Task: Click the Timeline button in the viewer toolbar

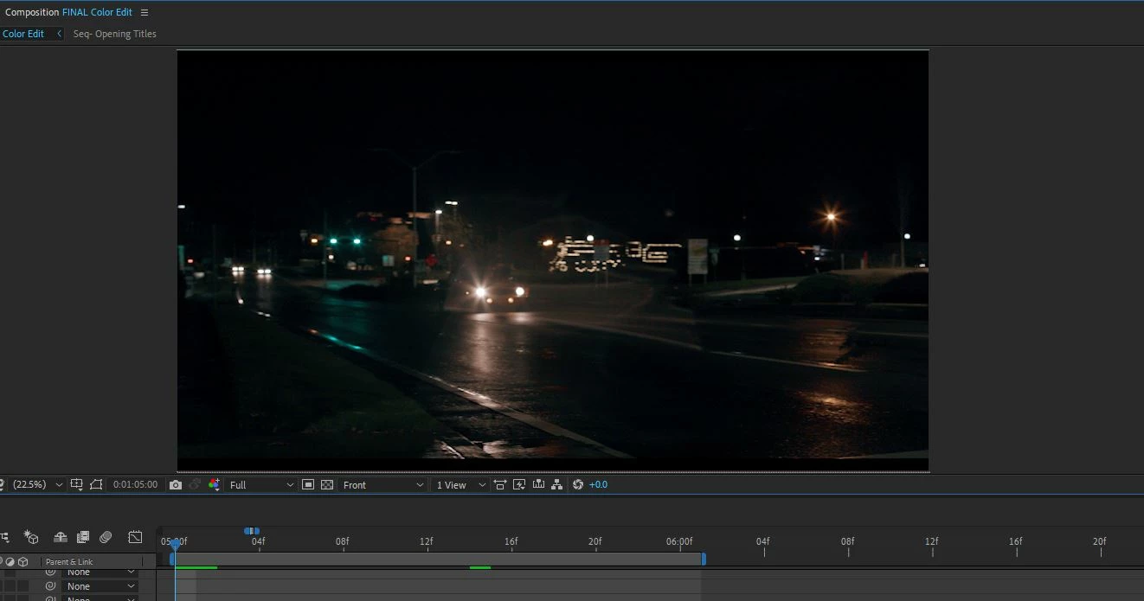Action: [538, 485]
